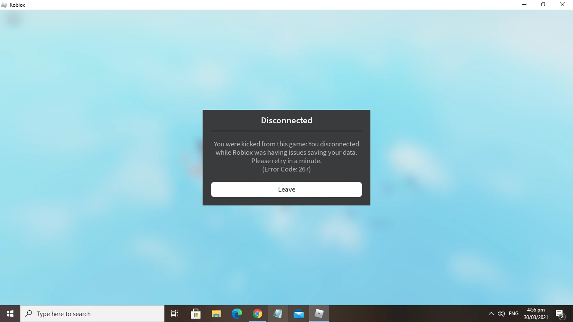Screen dimensions: 573x322
Task: Expand hidden icons in the system tray
Action: 491,313
